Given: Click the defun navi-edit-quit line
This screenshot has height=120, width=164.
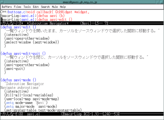Looking at the screenshot, I should point(23,54).
